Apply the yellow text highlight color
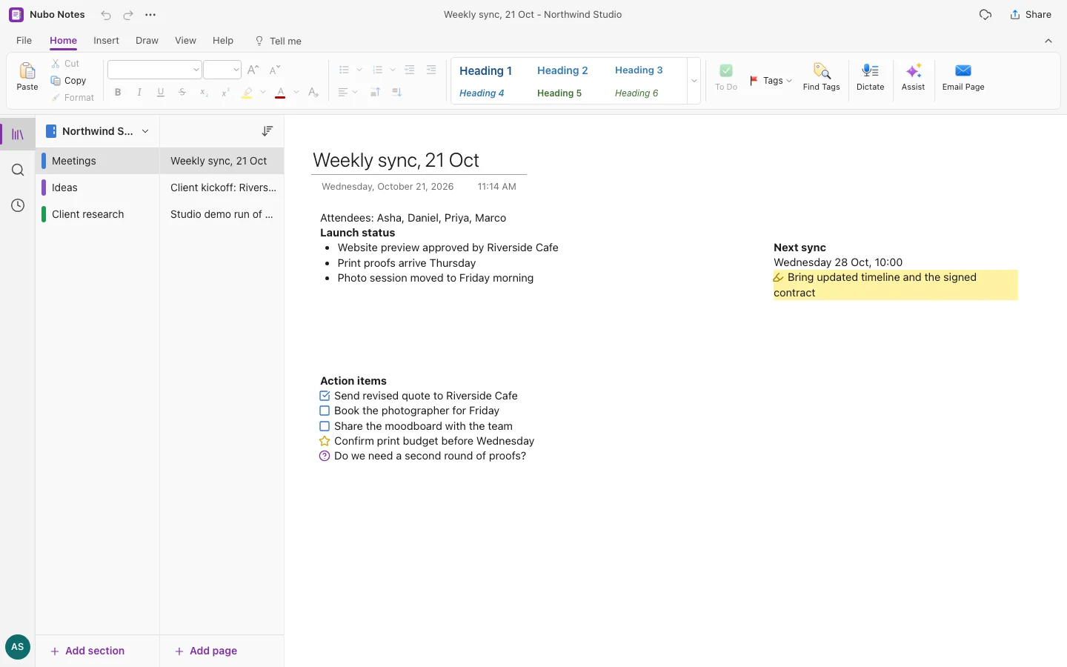This screenshot has width=1067, height=667. pyautogui.click(x=247, y=93)
